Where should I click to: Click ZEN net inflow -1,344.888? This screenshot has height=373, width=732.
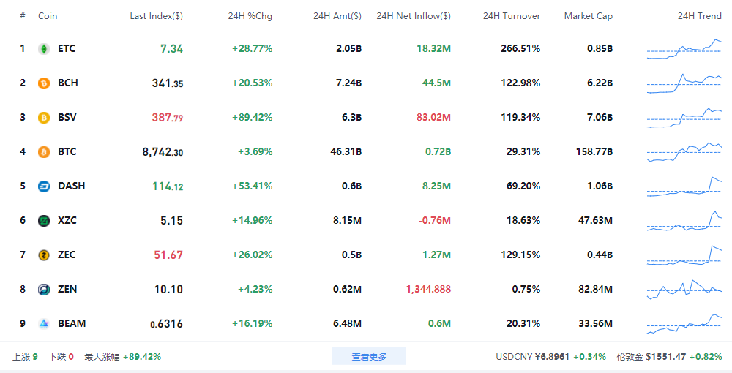427,290
